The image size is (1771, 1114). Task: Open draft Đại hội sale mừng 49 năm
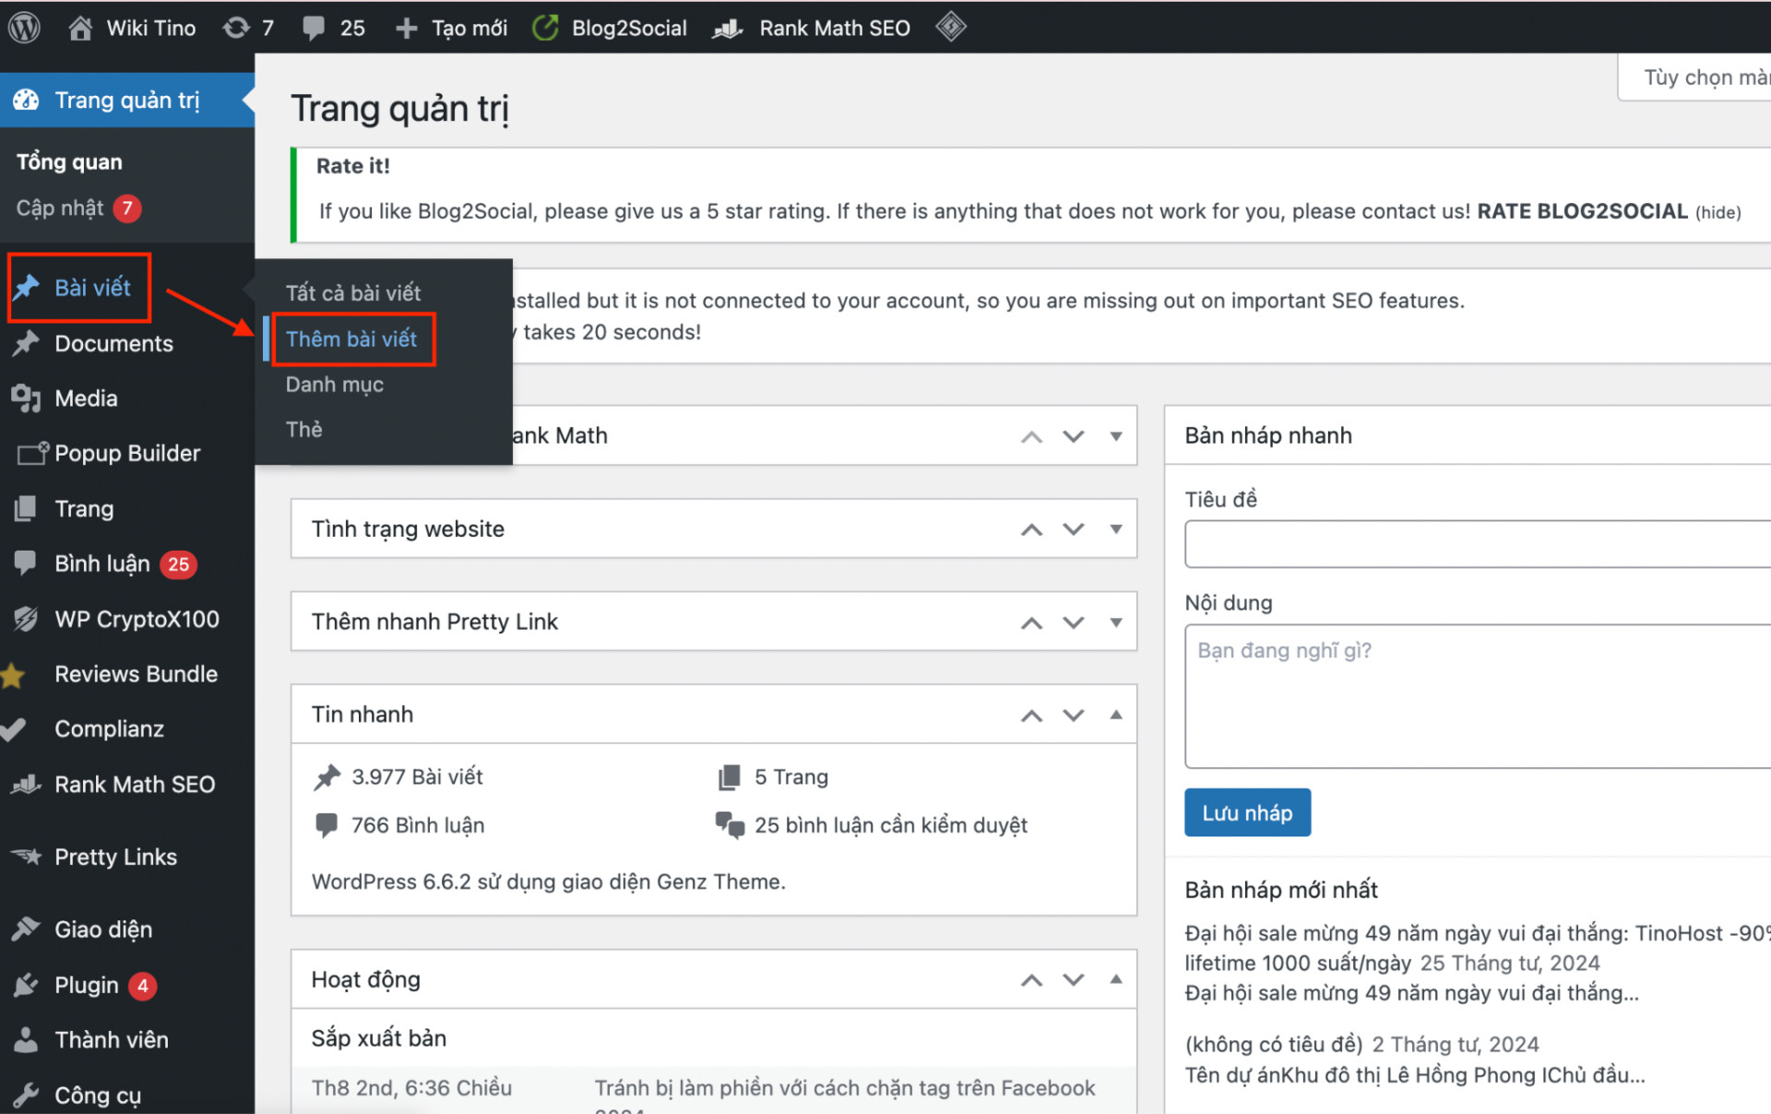pyautogui.click(x=1478, y=948)
